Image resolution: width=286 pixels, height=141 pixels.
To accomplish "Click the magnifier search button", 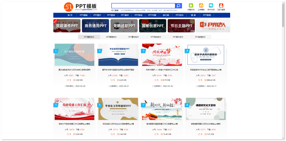I will (178, 6).
